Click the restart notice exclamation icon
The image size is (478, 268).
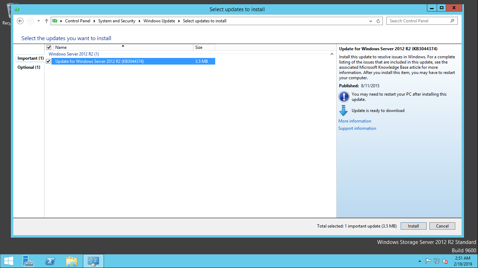[x=344, y=97]
